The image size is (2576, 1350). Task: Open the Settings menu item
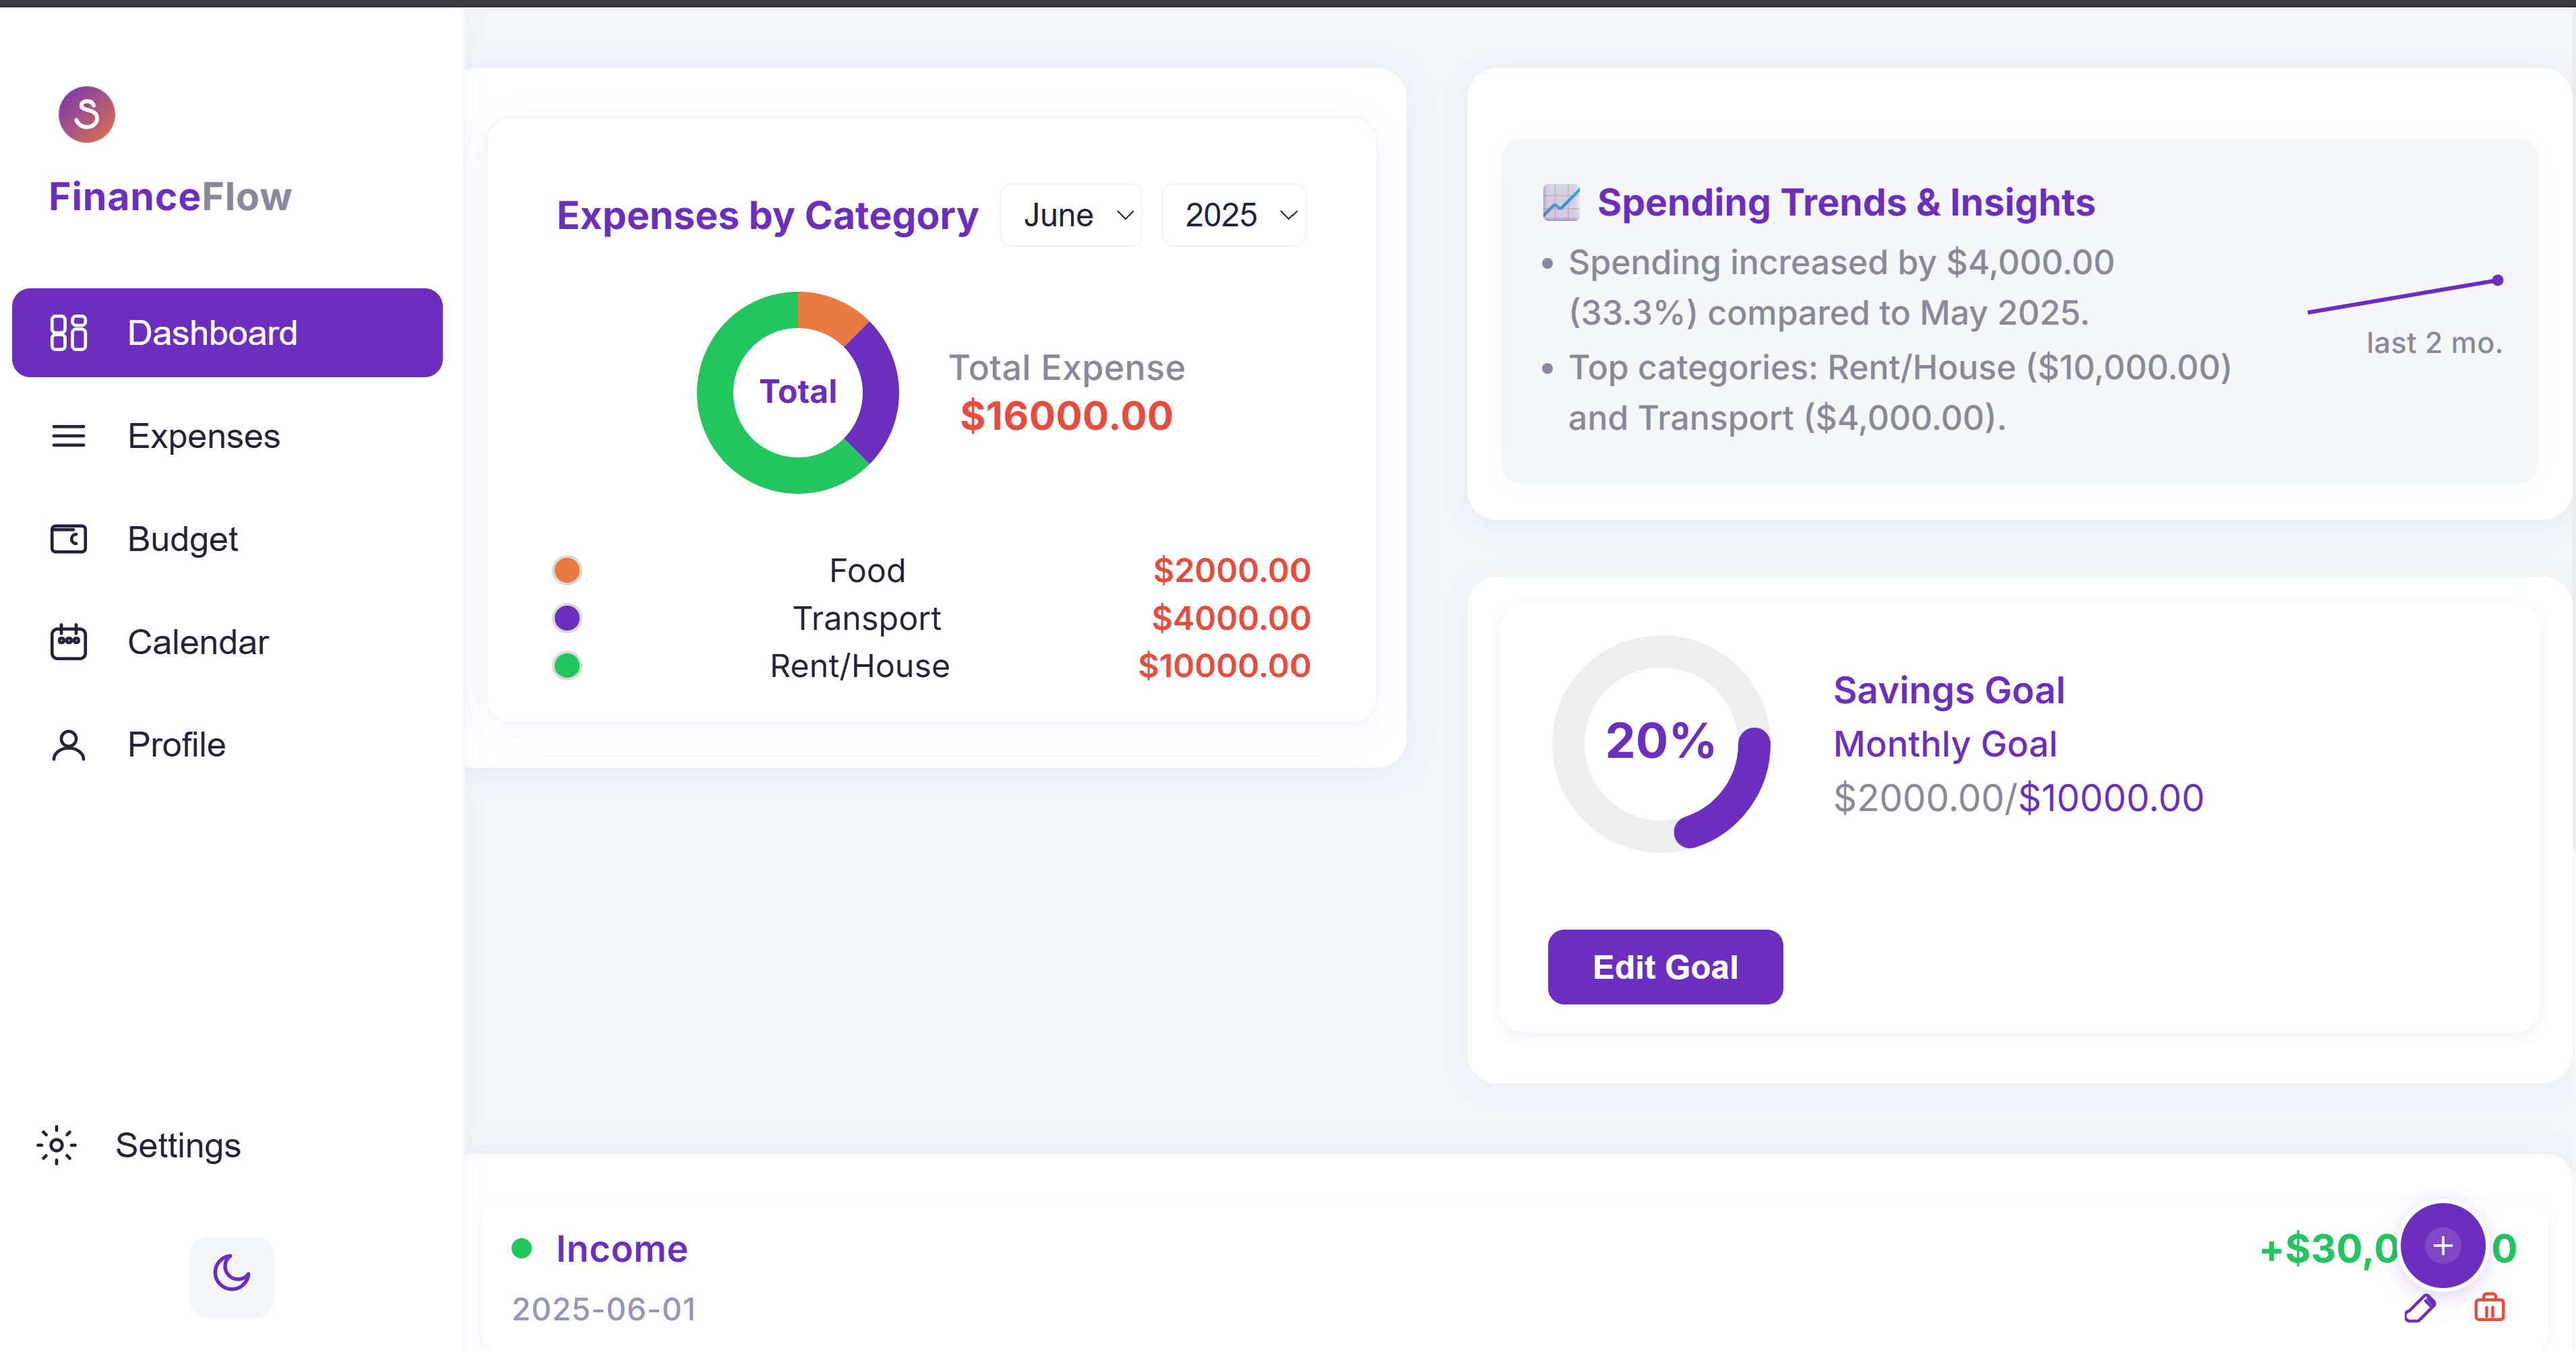pyautogui.click(x=178, y=1145)
